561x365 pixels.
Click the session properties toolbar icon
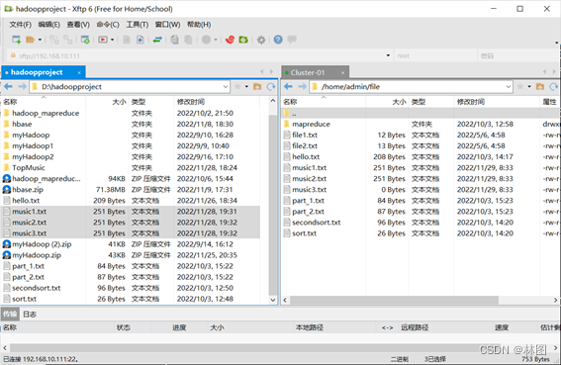pos(85,40)
